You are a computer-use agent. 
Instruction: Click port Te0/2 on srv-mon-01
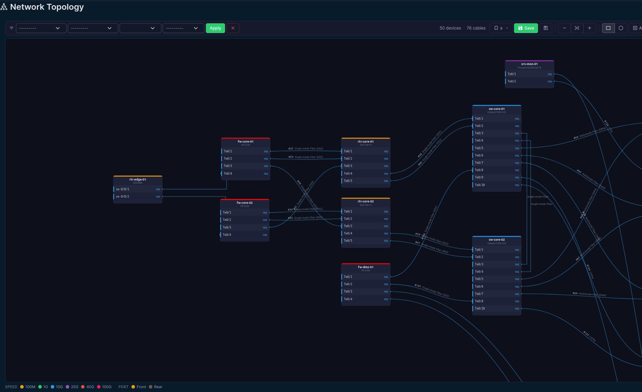(x=529, y=81)
